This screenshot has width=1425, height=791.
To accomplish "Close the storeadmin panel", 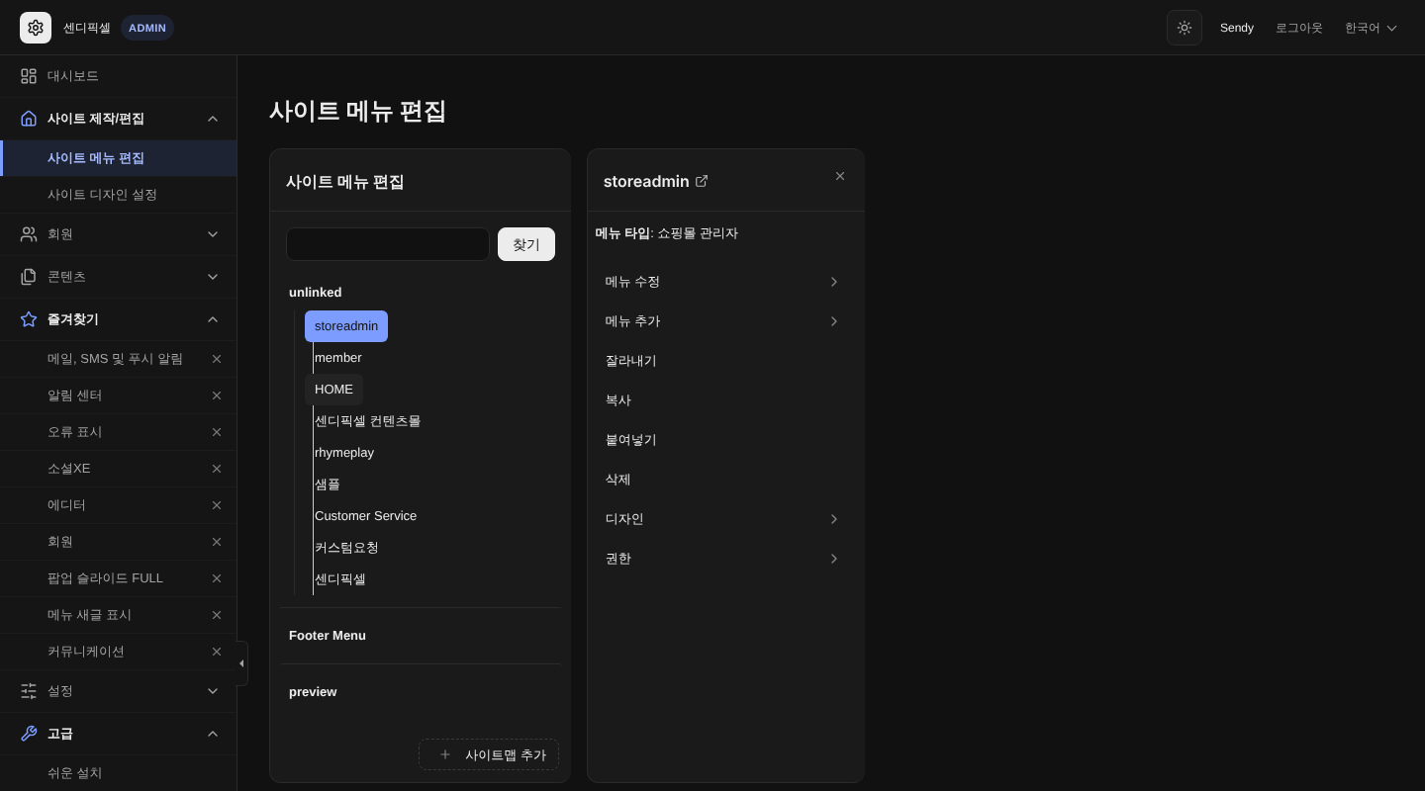I will click(840, 176).
